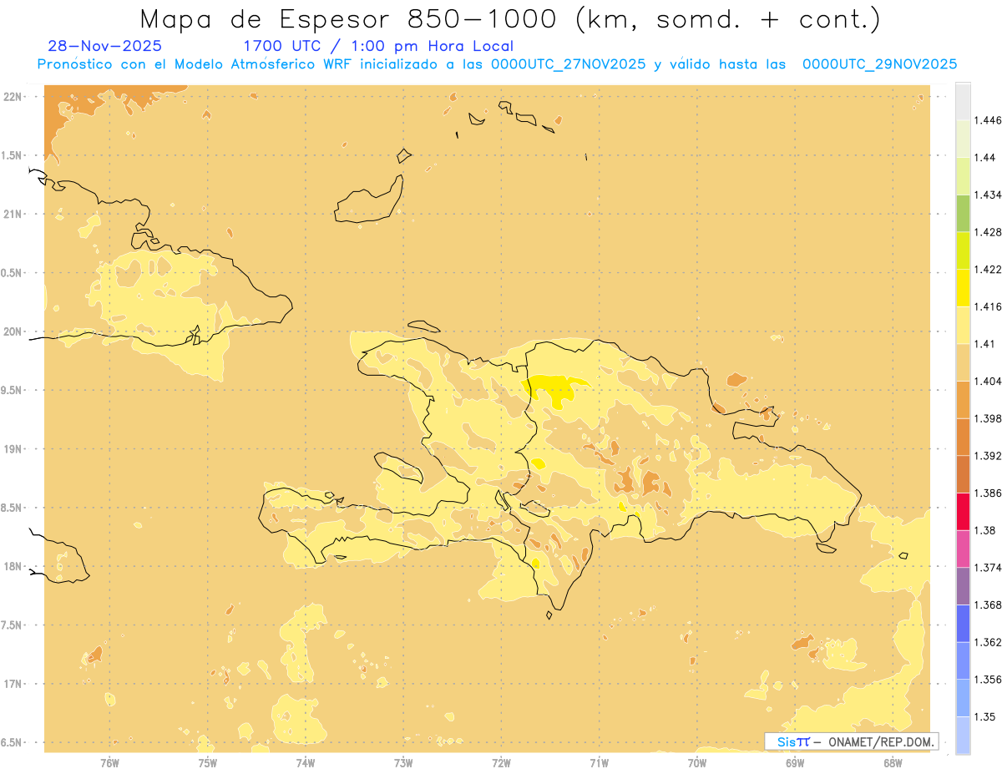Select the gray swatch above 1.446 in the colorbar
Screen dimensions: 1002x774
coord(963,101)
